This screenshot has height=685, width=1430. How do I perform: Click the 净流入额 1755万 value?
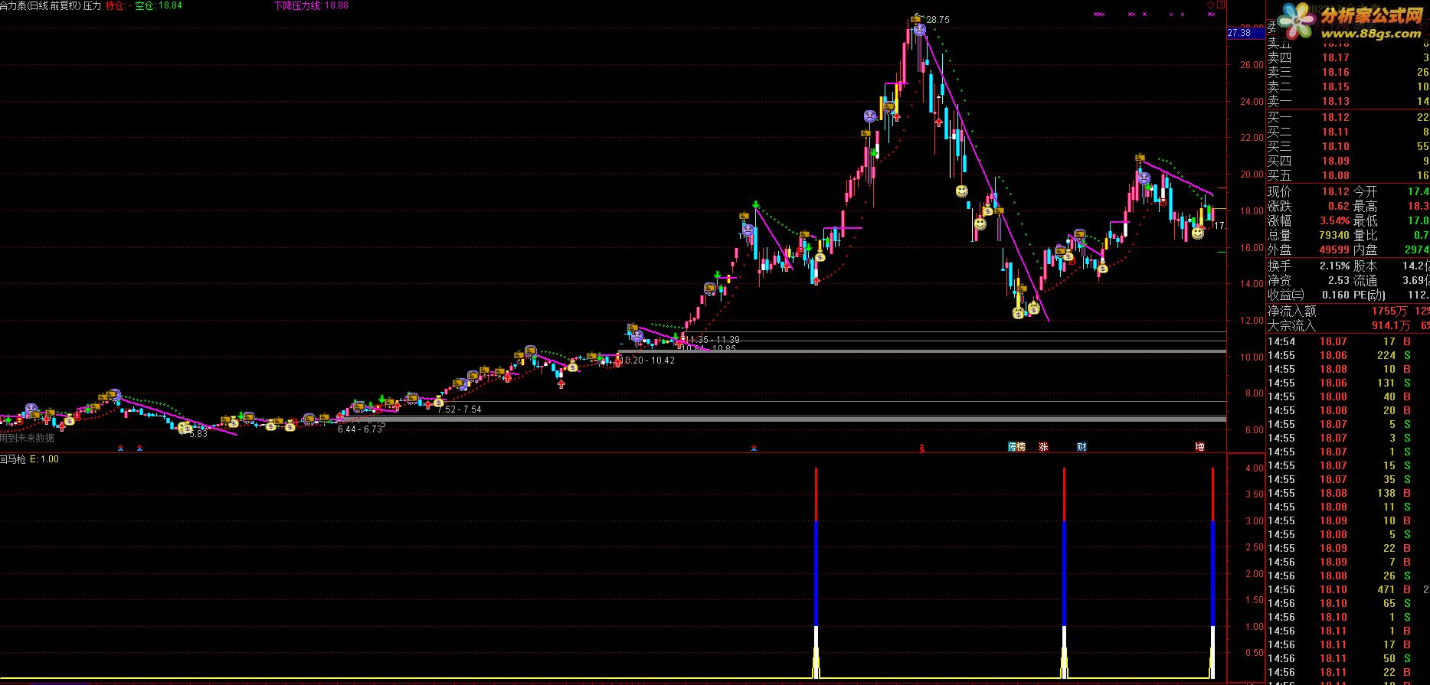(x=1389, y=311)
